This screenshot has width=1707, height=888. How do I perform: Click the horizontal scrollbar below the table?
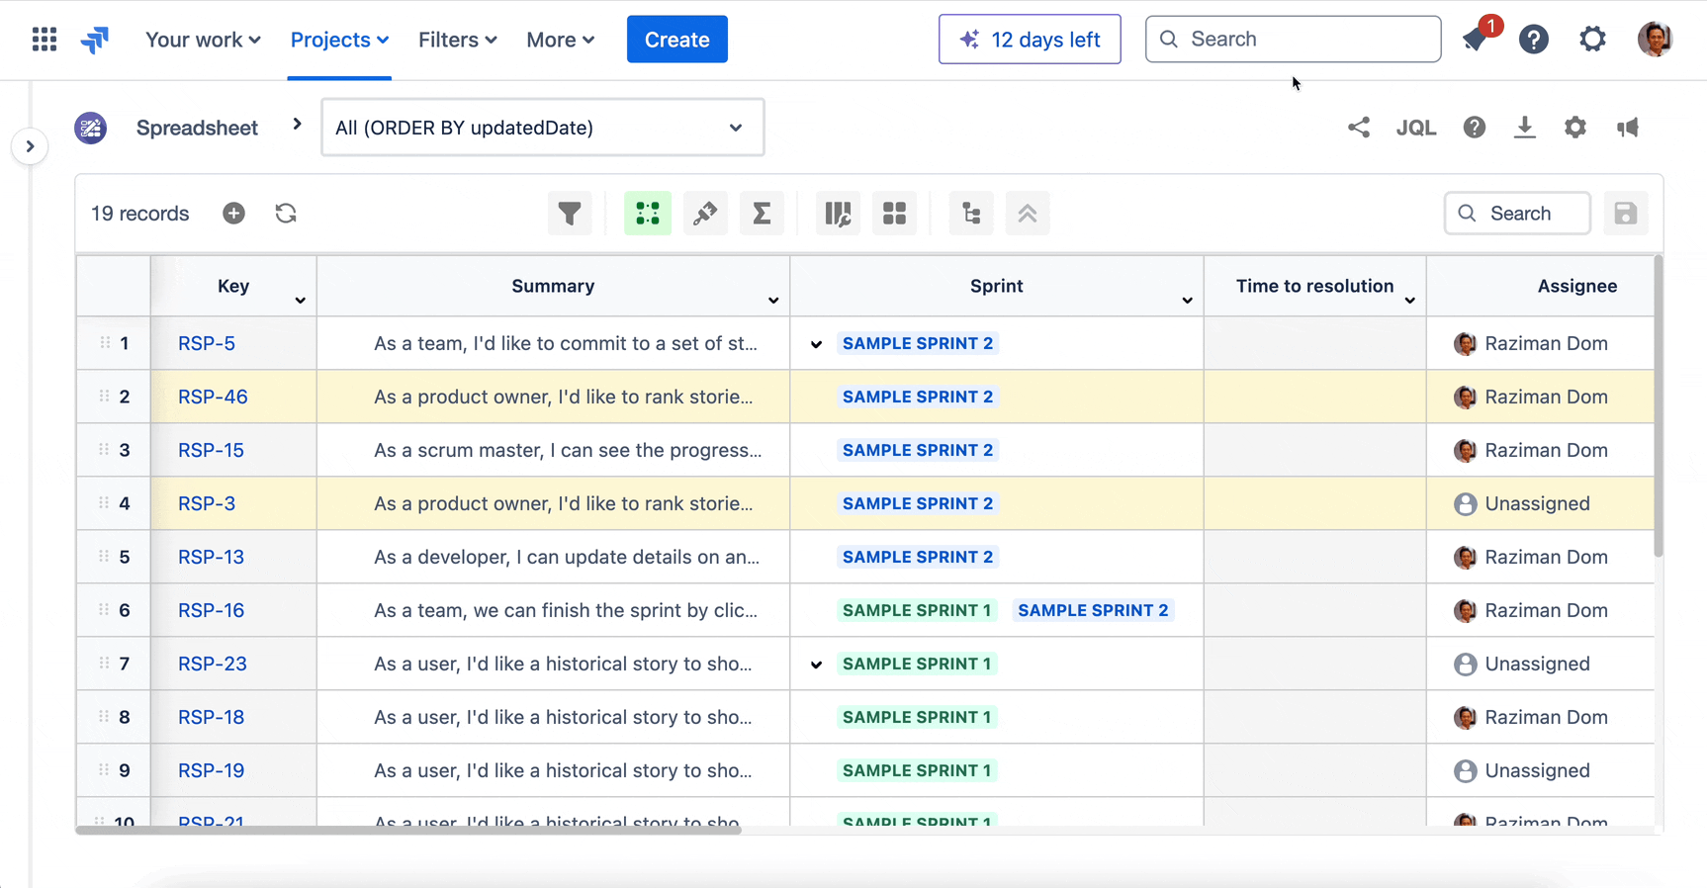pos(408,831)
